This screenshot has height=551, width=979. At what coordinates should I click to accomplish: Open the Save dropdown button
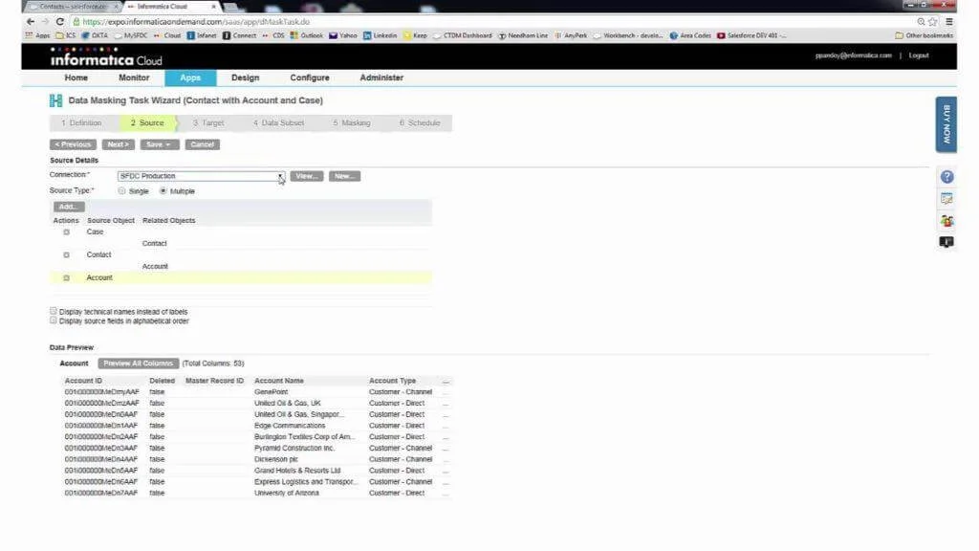coord(160,144)
